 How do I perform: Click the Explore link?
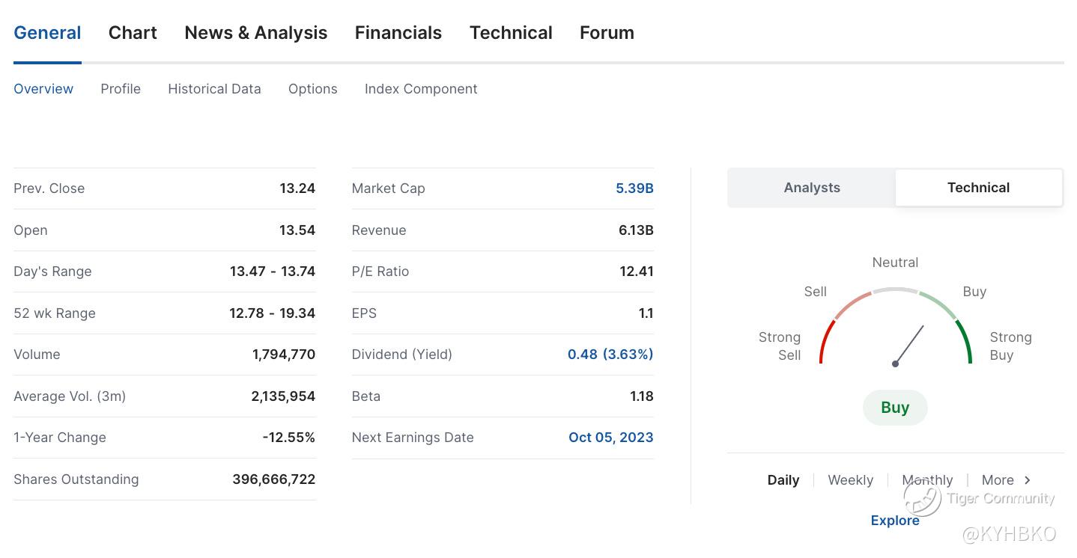tap(894, 521)
